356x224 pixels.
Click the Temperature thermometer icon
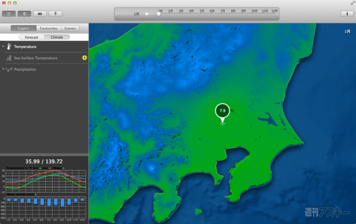click(9, 46)
